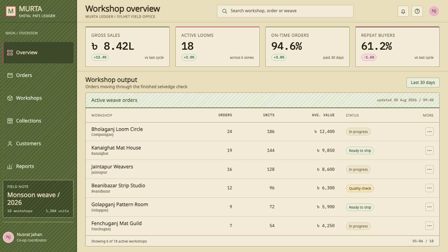The width and height of the screenshot is (448, 252).
Task: Sort table by Avg. Value column
Action: (x=323, y=115)
